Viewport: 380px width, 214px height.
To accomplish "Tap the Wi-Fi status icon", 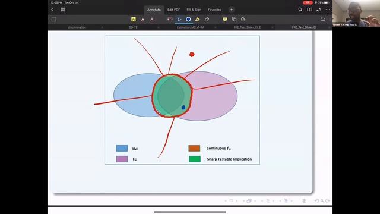I will pyautogui.click(x=316, y=2).
